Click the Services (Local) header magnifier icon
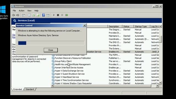Viewport: 176px width, 99px height. (15, 21)
